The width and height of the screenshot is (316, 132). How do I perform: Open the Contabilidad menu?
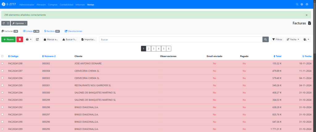coord(66,5)
